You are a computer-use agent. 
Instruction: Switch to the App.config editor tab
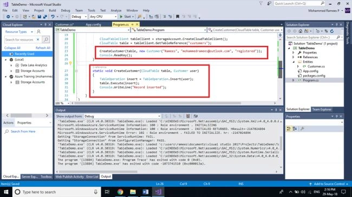(93, 24)
